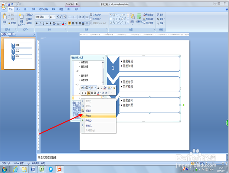
Task: Toggle center alignment in mini toolbar
Action: (x=92, y=93)
